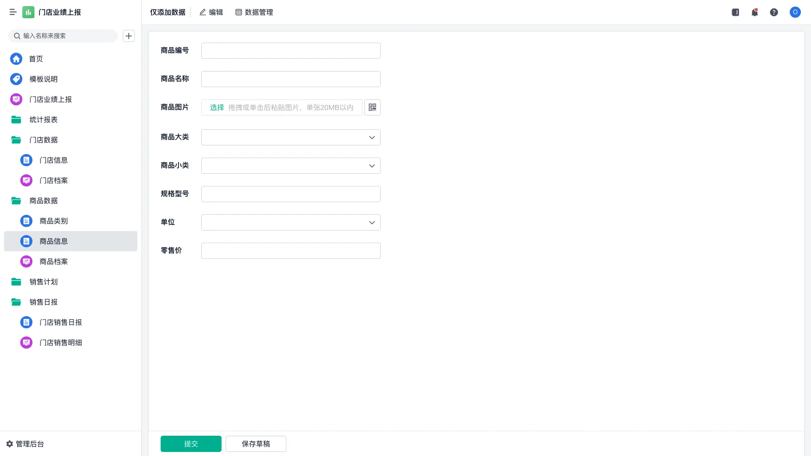
Task: Click the 商品档案 dashboard icon
Action: point(26,261)
